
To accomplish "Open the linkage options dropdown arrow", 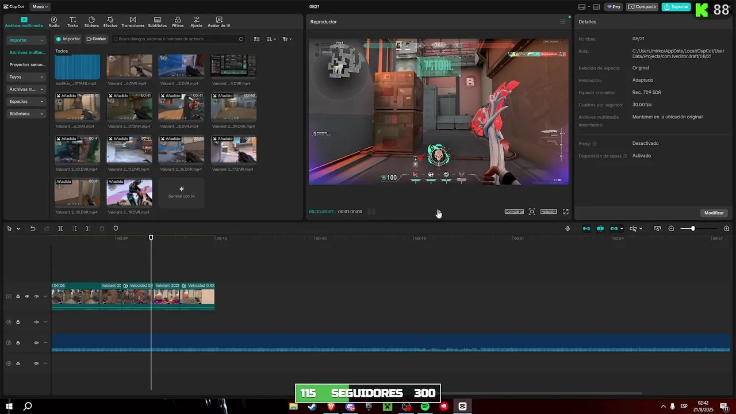I will tap(622, 229).
